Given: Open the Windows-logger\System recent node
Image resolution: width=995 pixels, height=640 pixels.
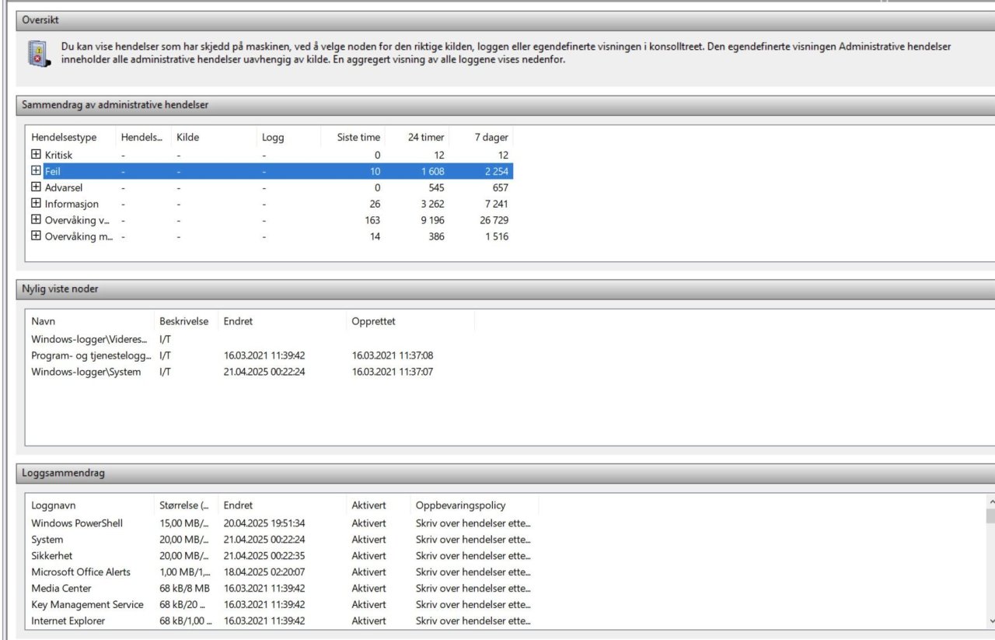Looking at the screenshot, I should point(86,372).
